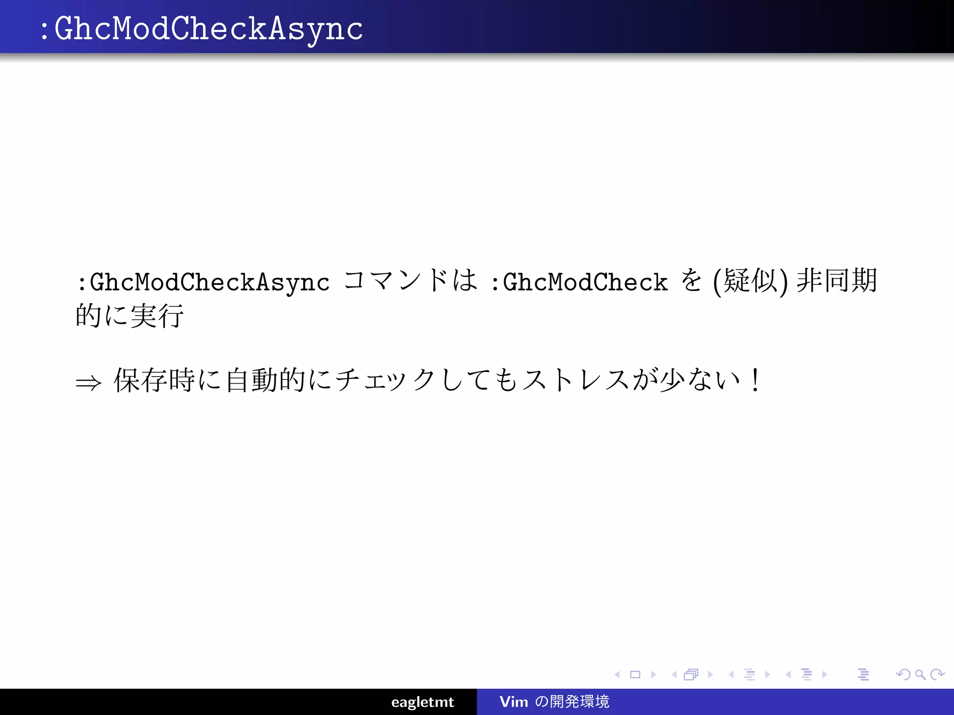Jump forward one frame with right arrow

pyautogui.click(x=710, y=675)
